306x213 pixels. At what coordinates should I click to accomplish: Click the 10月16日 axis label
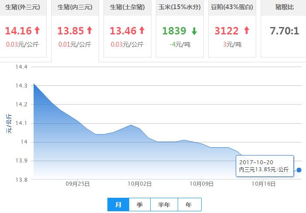pyautogui.click(x=264, y=184)
